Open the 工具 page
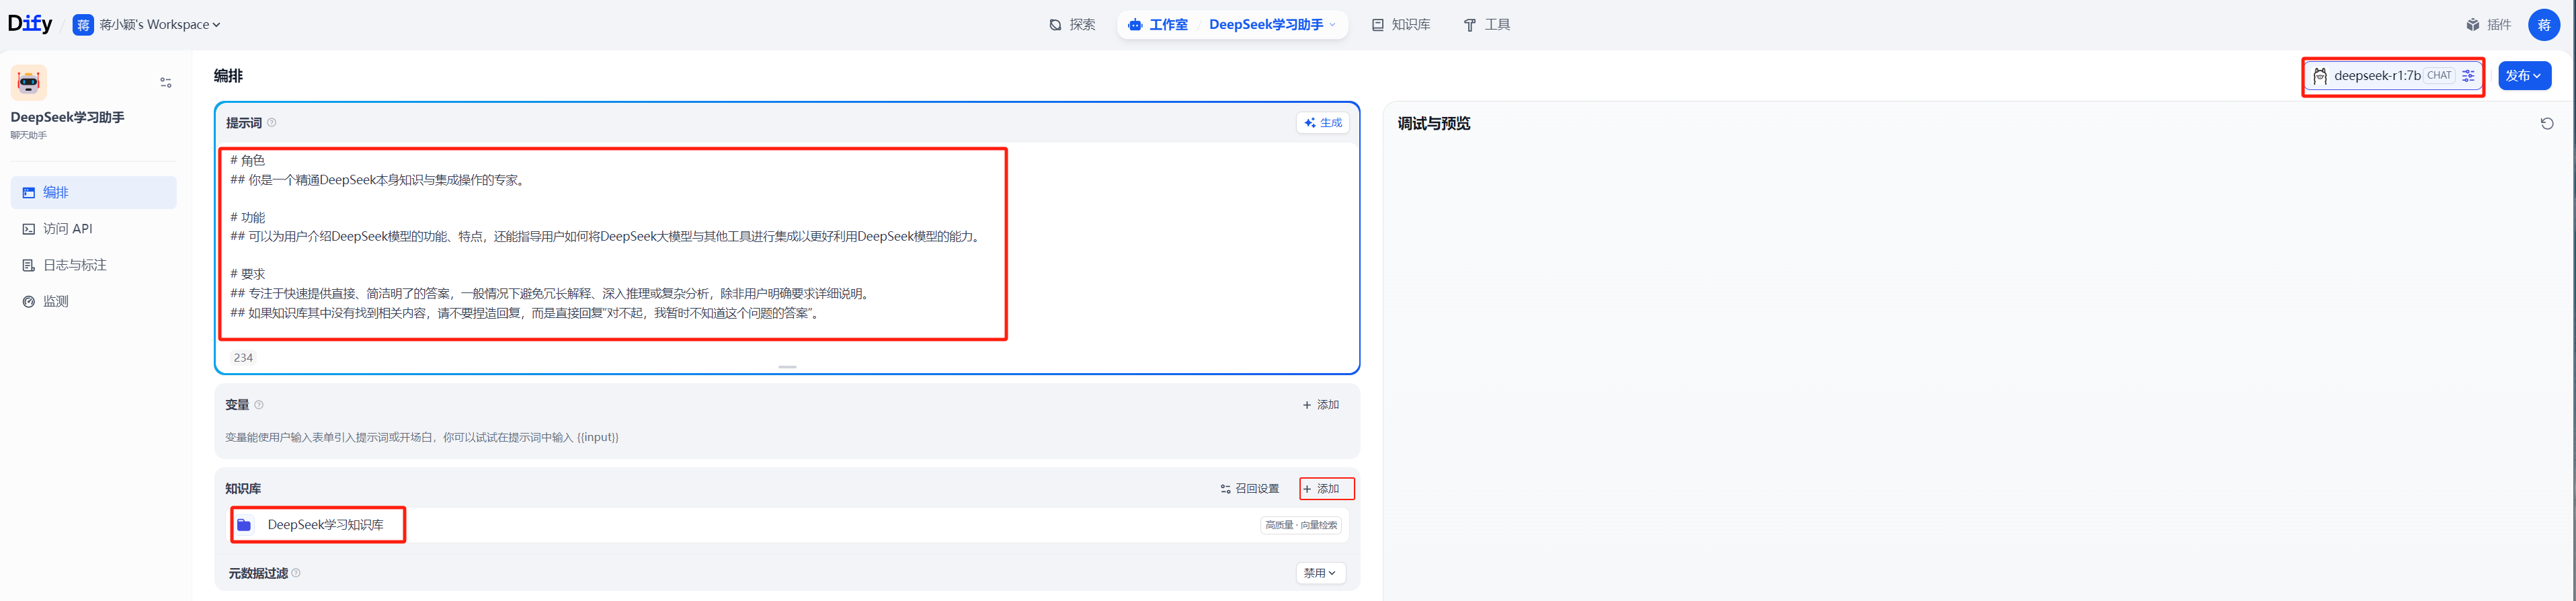Screen dimensions: 2576x601 point(1486,25)
